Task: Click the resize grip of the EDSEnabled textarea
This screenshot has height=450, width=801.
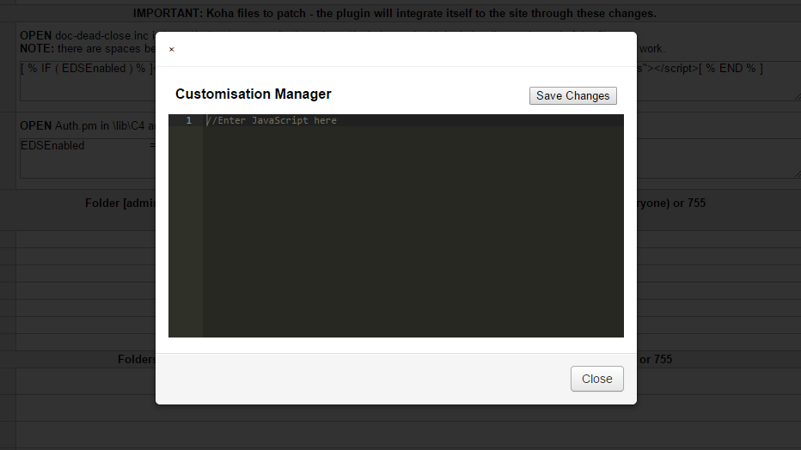Action: [794, 173]
